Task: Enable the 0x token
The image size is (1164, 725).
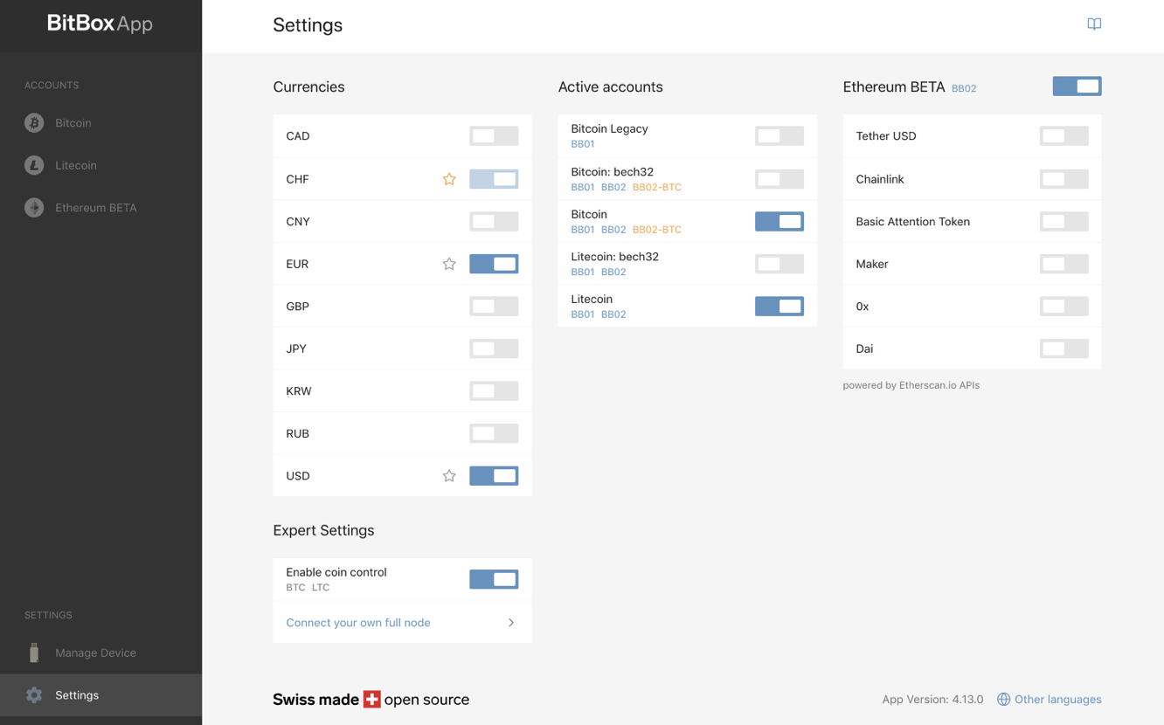Action: [x=1064, y=306]
